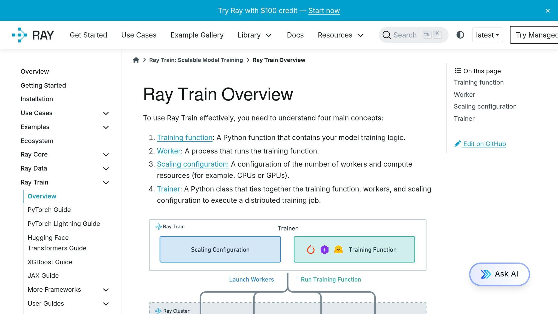
Task: Jump to Training function in On this page
Action: pyautogui.click(x=478, y=82)
